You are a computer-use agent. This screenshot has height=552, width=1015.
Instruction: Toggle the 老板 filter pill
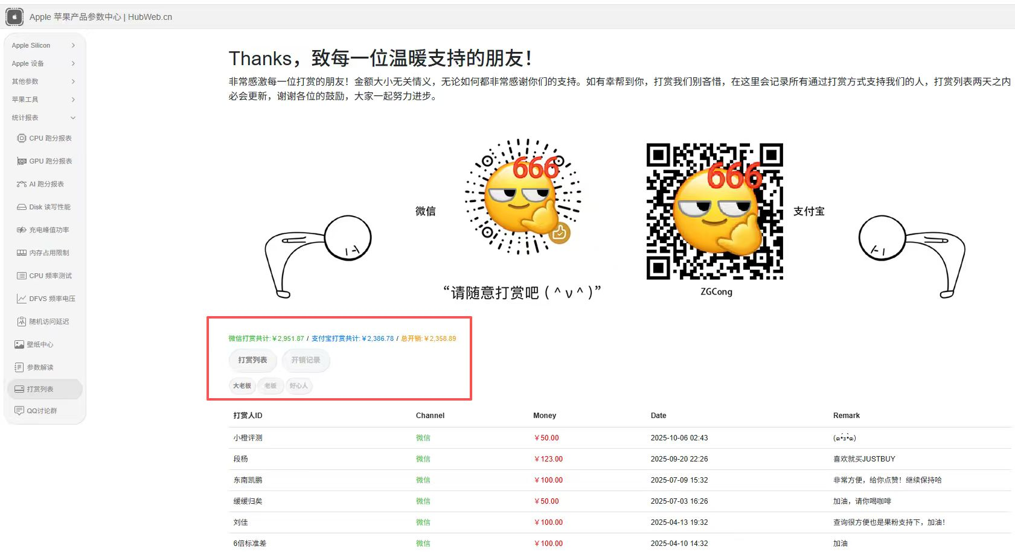click(271, 385)
